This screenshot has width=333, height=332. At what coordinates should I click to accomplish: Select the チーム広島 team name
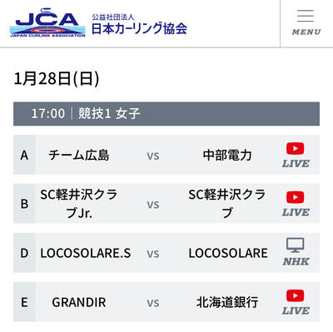tap(79, 155)
